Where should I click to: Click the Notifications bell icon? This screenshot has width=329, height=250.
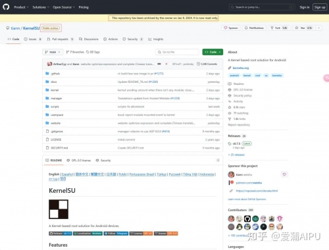[x=246, y=28]
